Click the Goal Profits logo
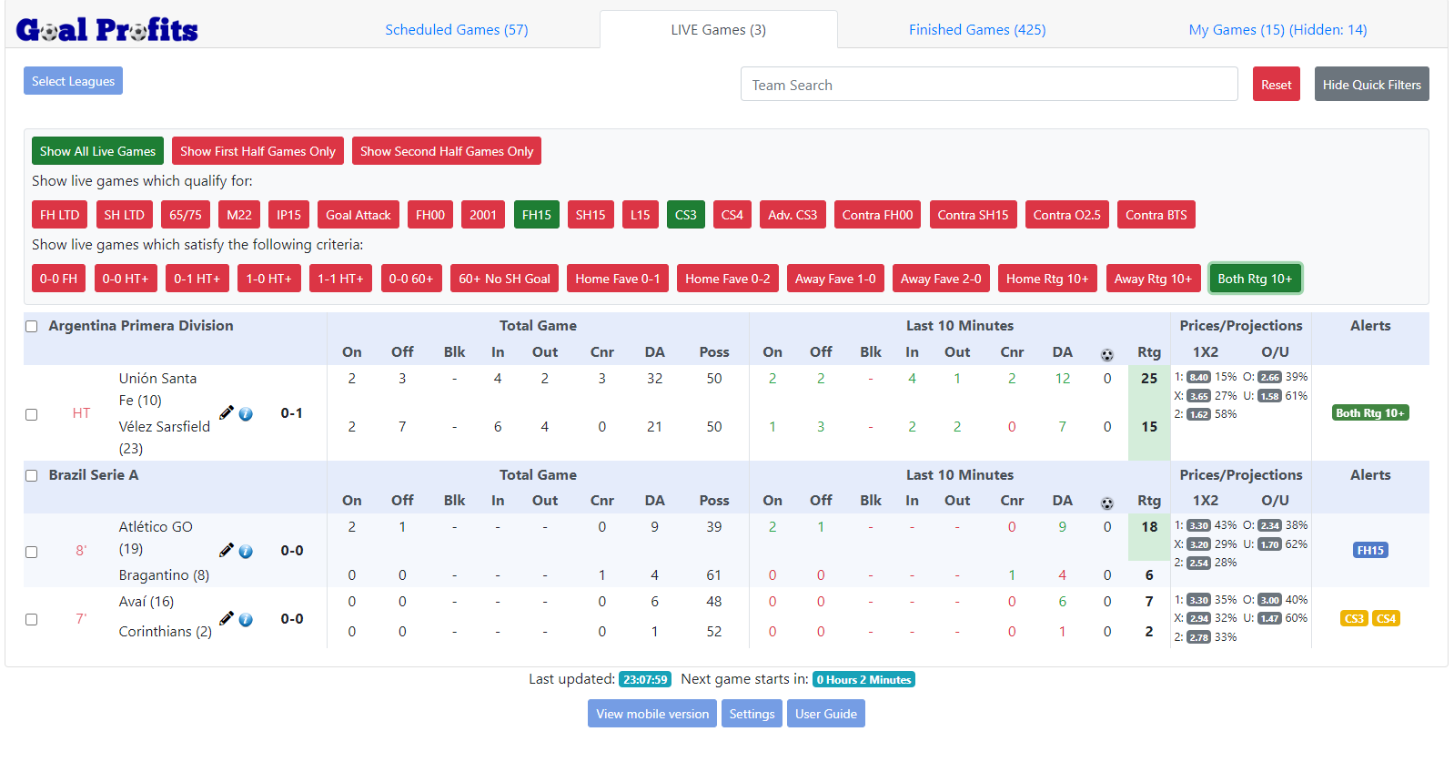The image size is (1454, 762). [107, 30]
